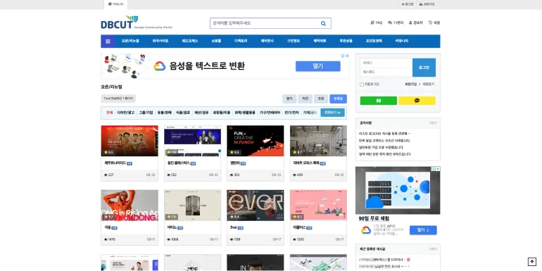Image resolution: width=542 pixels, height=271 pixels.
Task: Open the 1:1문의 chat icon link
Action: point(396,23)
